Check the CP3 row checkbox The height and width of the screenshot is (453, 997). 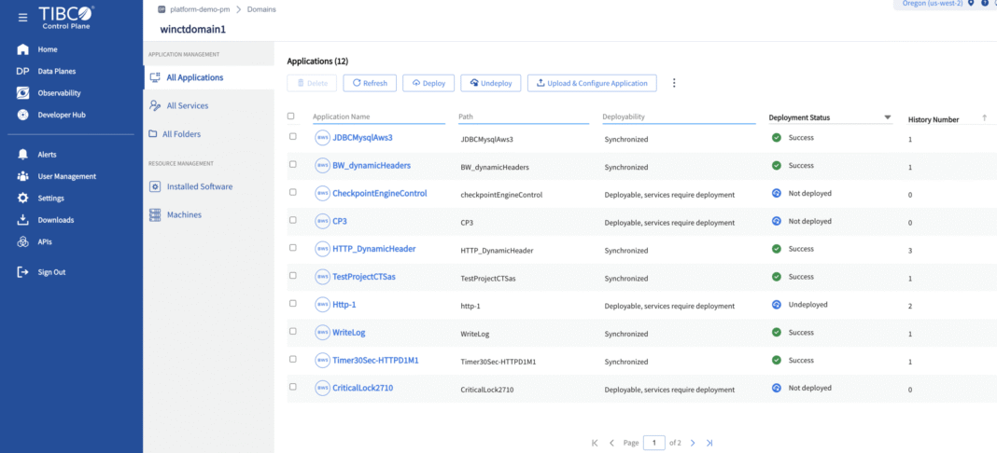coord(293,220)
